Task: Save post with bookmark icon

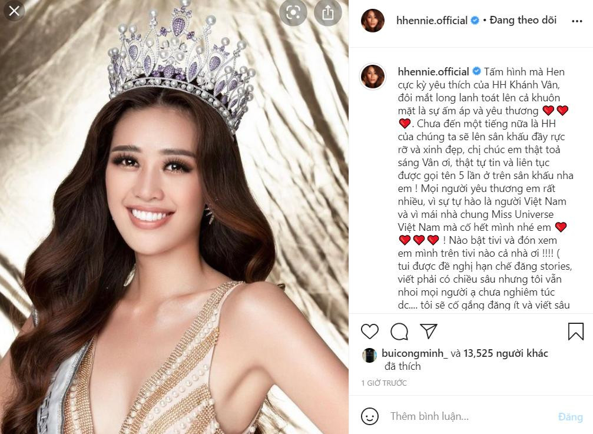Action: coord(575,331)
